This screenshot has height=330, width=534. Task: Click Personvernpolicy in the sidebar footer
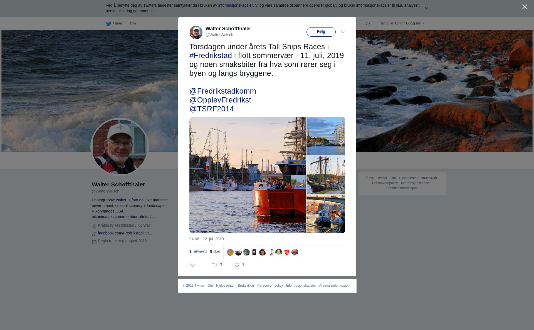click(x=385, y=183)
